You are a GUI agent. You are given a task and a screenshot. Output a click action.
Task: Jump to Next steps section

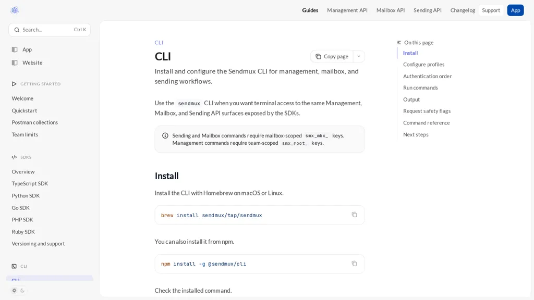pos(416,135)
